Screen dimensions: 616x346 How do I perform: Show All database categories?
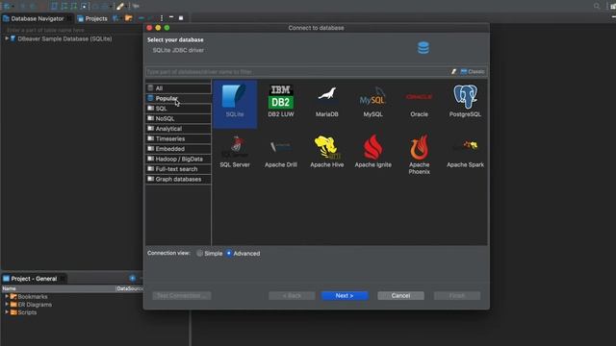[x=178, y=87]
